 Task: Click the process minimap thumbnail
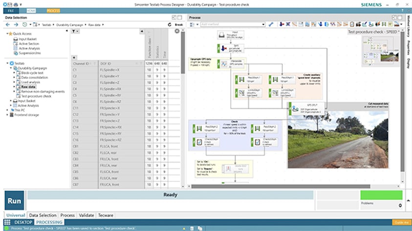381,51
